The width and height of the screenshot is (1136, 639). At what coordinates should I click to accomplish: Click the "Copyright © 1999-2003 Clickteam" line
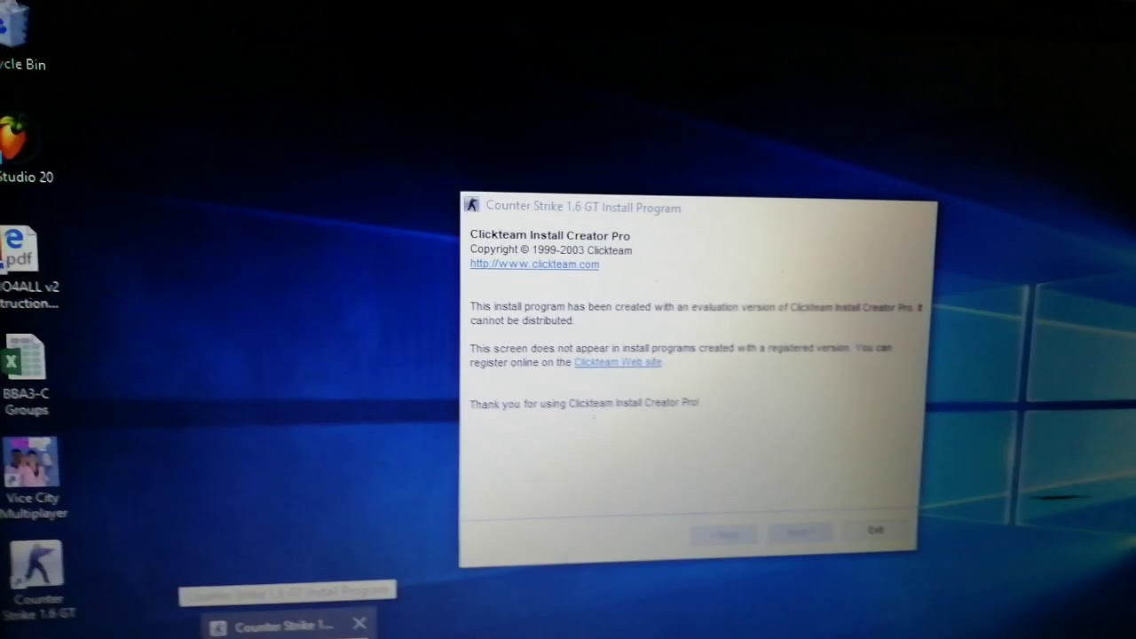(x=550, y=250)
